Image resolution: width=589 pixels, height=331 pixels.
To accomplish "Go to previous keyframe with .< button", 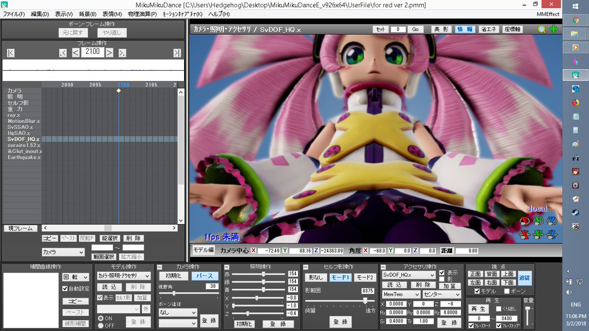I will 63,53.
